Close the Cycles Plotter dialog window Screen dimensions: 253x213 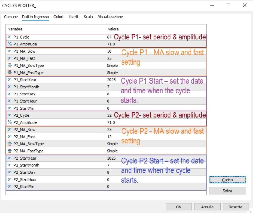point(245,5)
